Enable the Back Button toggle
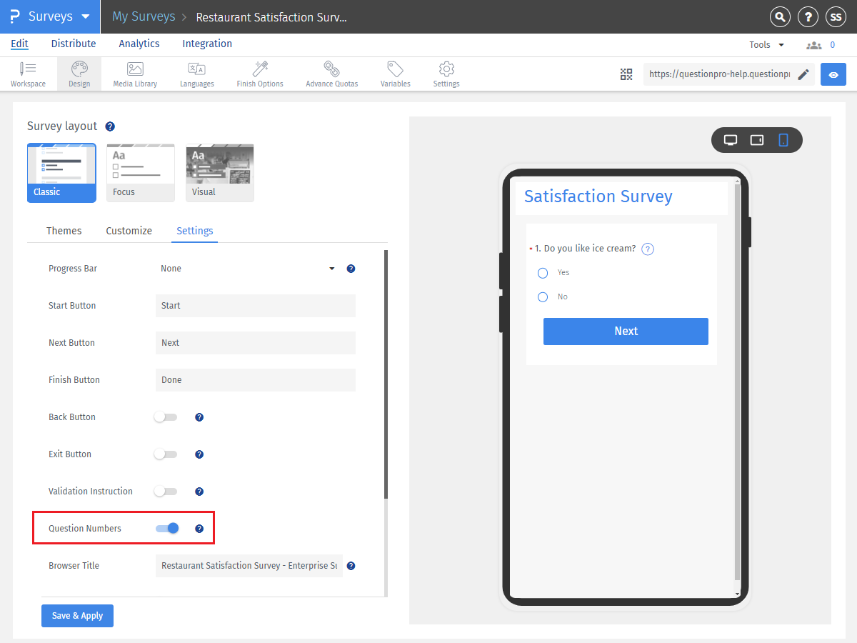This screenshot has width=857, height=643. click(165, 417)
